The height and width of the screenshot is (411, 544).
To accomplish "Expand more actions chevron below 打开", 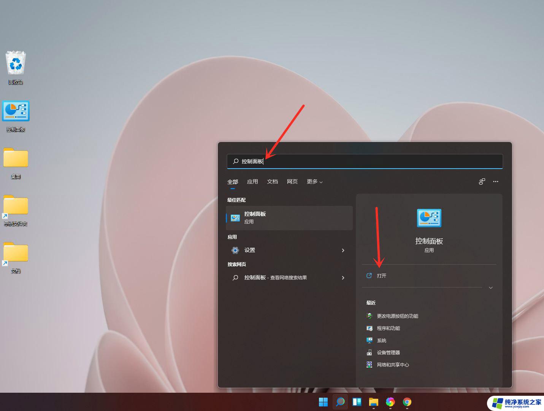I will pos(491,288).
